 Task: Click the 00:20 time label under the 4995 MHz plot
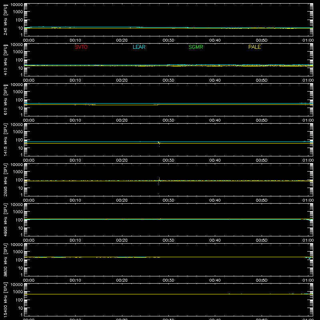click(122, 240)
